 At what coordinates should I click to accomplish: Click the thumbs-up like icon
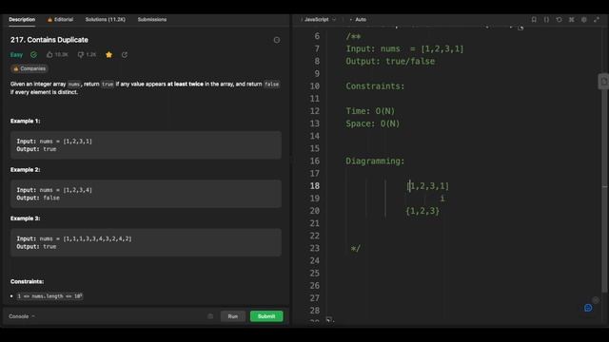click(x=49, y=55)
